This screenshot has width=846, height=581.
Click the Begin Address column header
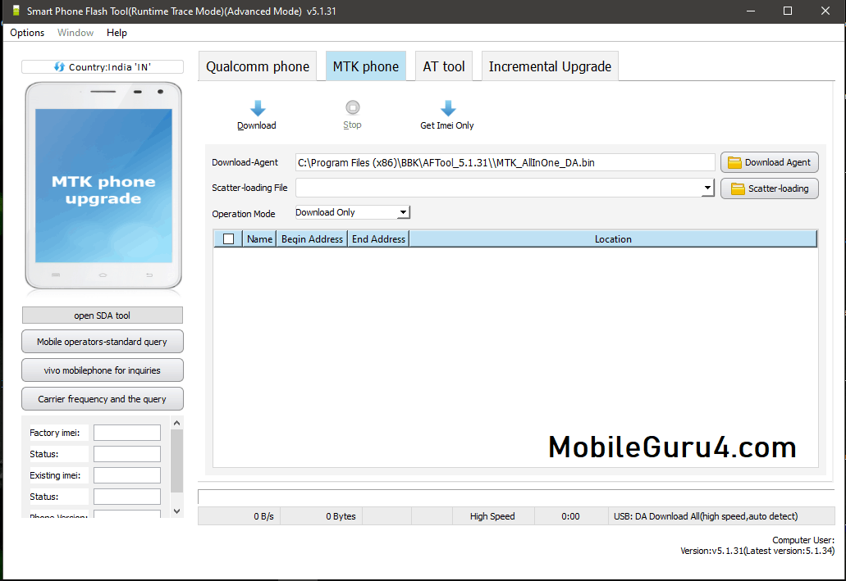[312, 238]
